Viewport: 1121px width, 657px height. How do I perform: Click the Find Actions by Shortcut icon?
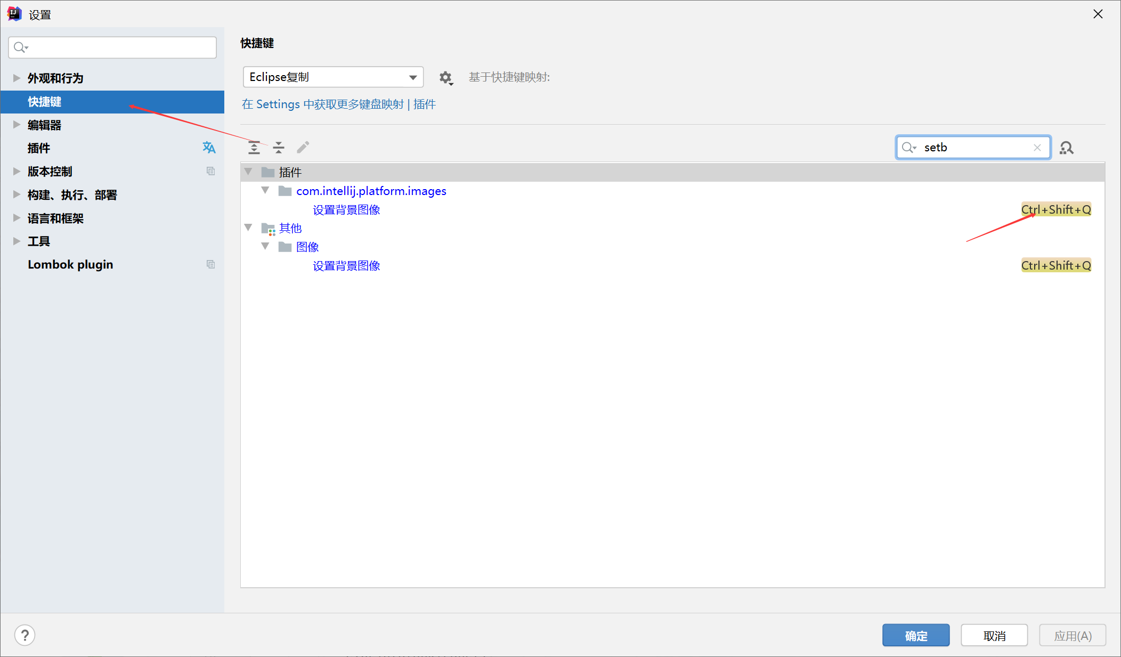pos(1066,148)
